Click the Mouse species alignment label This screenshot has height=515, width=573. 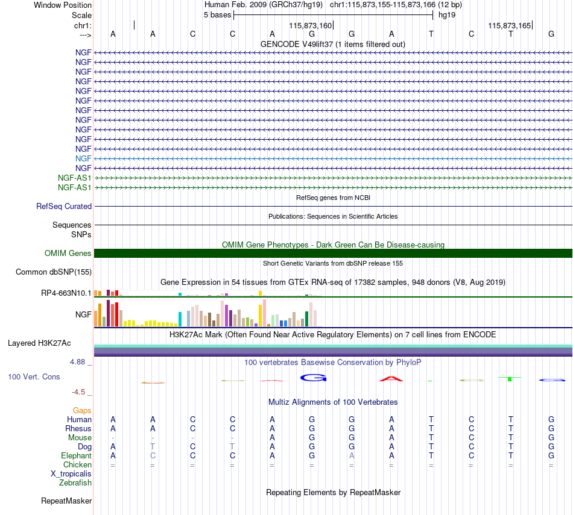[80, 437]
